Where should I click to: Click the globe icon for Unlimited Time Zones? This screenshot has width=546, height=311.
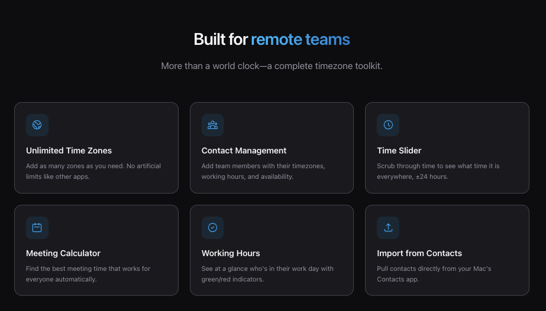tap(37, 125)
